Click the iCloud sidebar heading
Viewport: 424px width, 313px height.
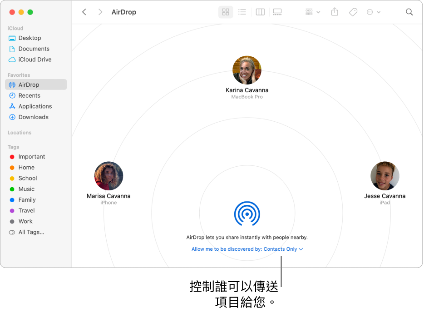[15, 28]
